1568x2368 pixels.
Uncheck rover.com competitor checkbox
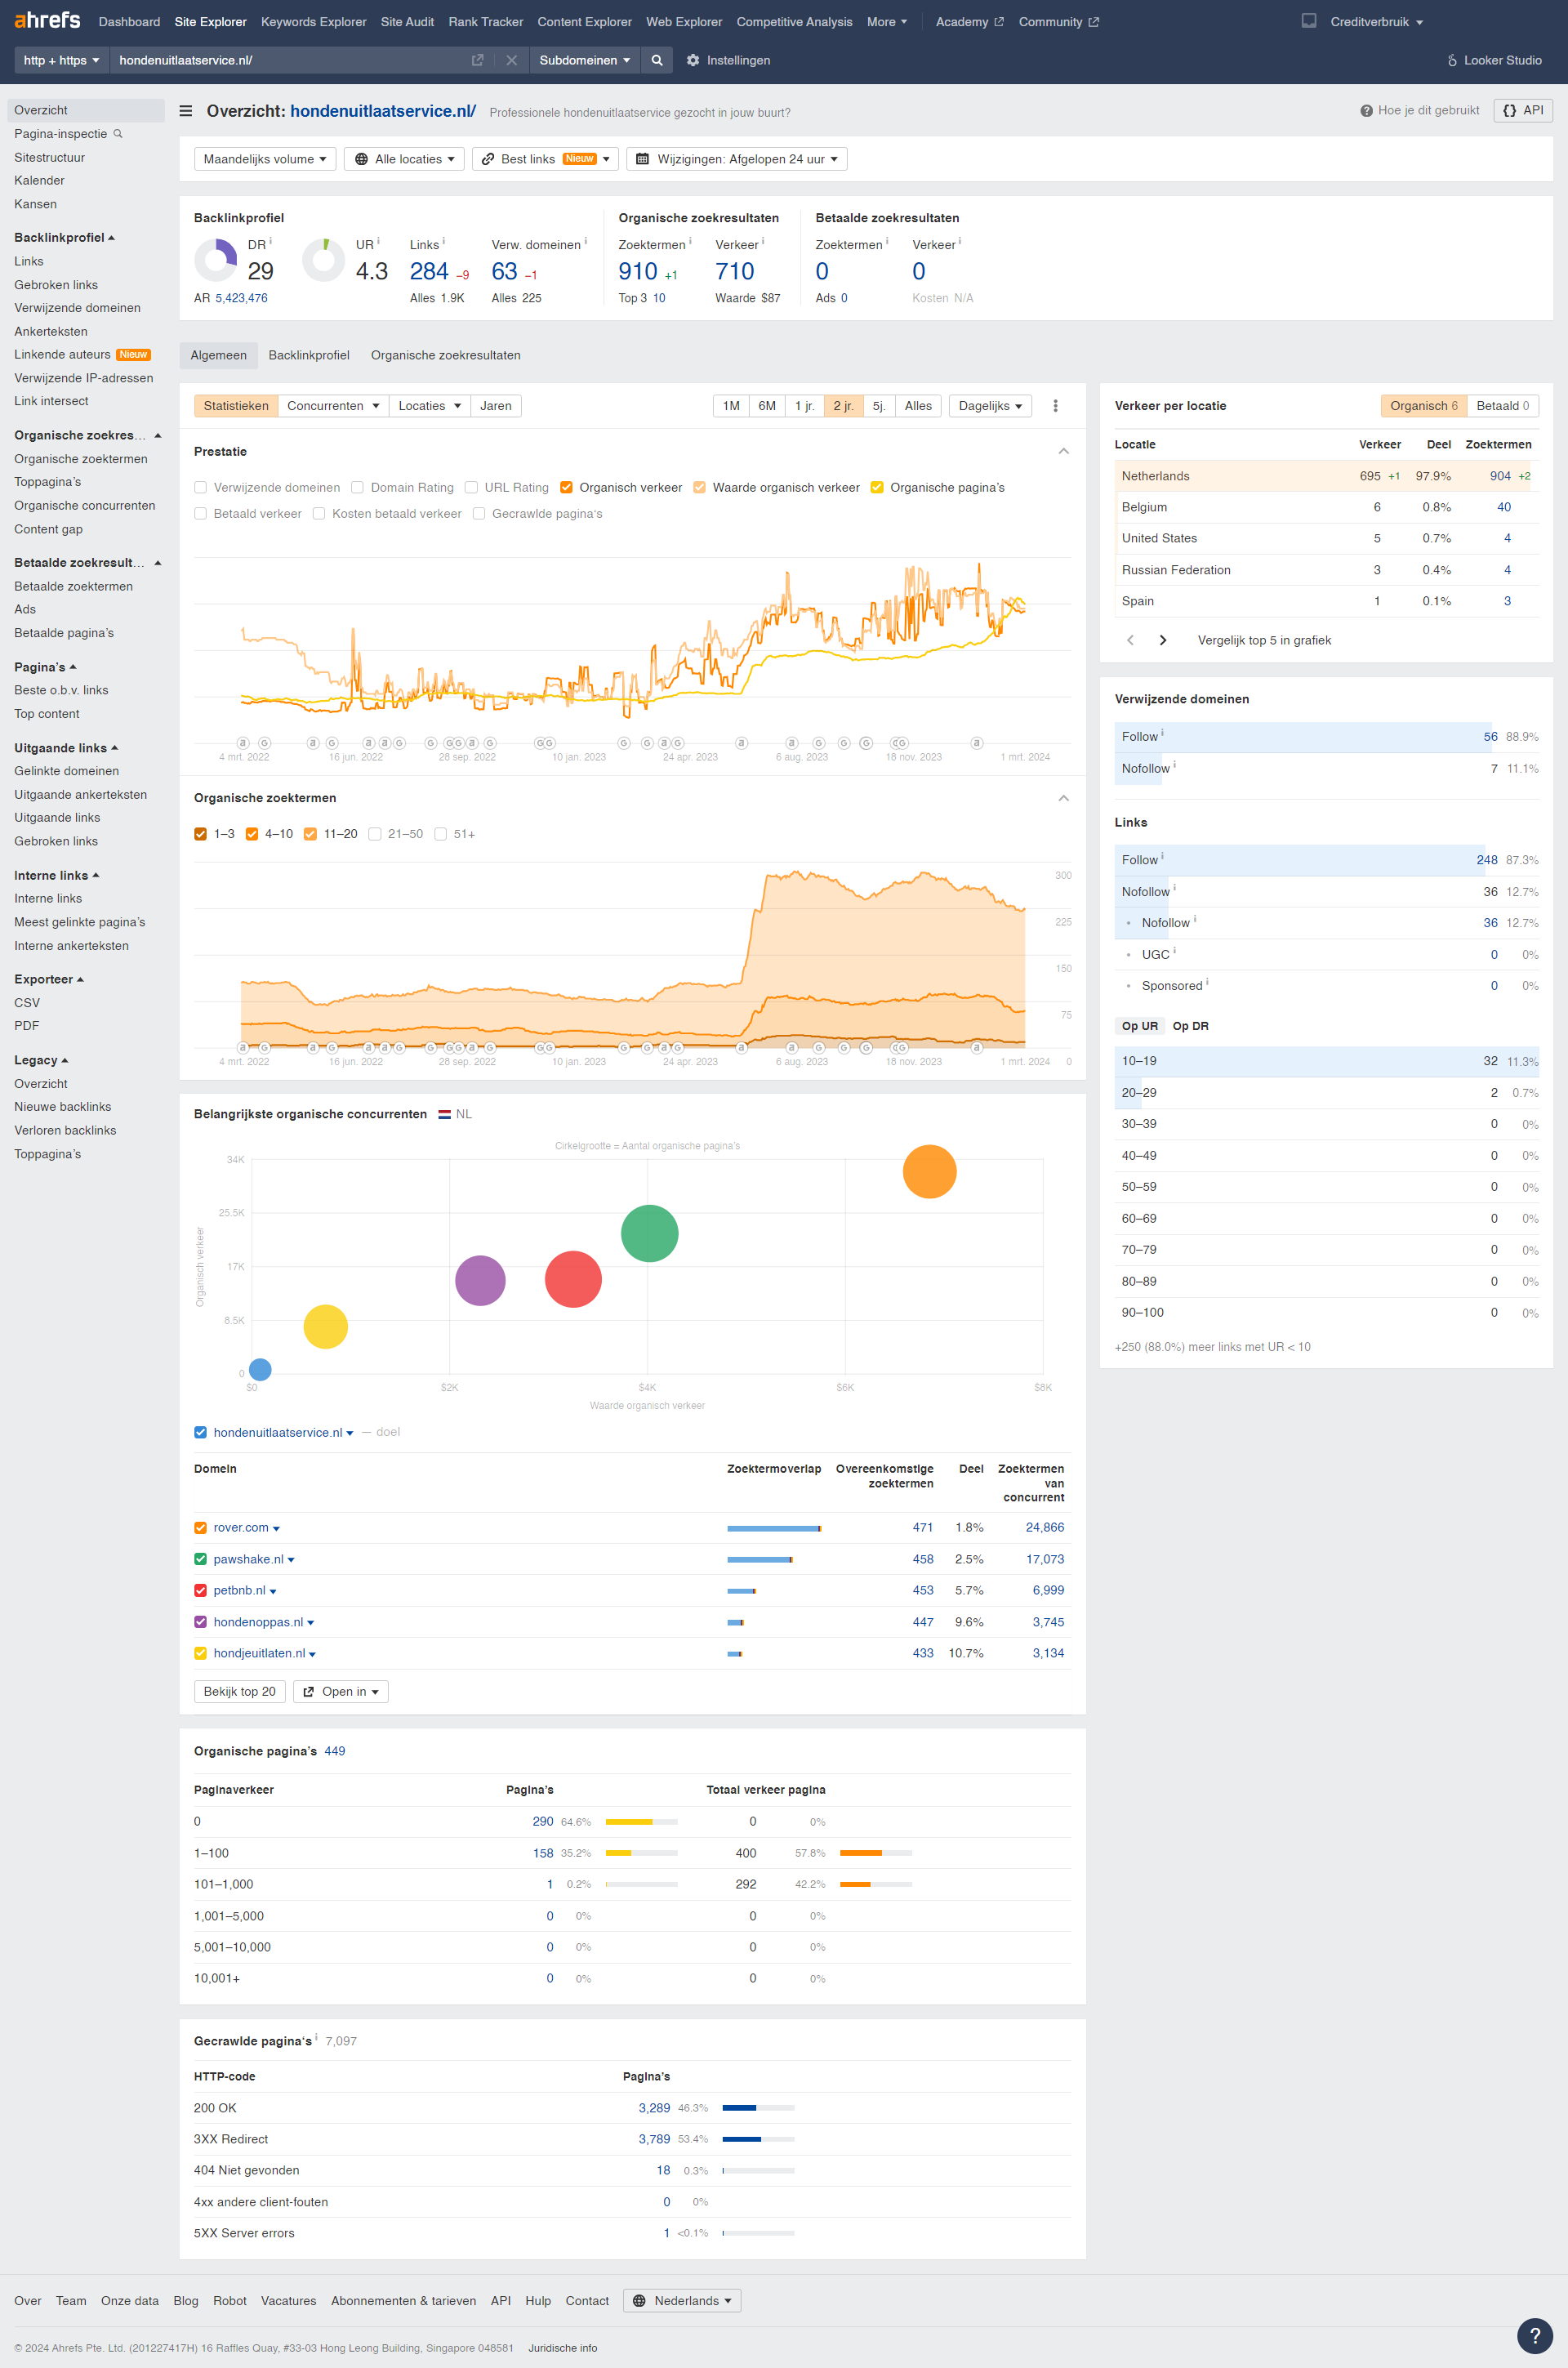coord(201,1528)
